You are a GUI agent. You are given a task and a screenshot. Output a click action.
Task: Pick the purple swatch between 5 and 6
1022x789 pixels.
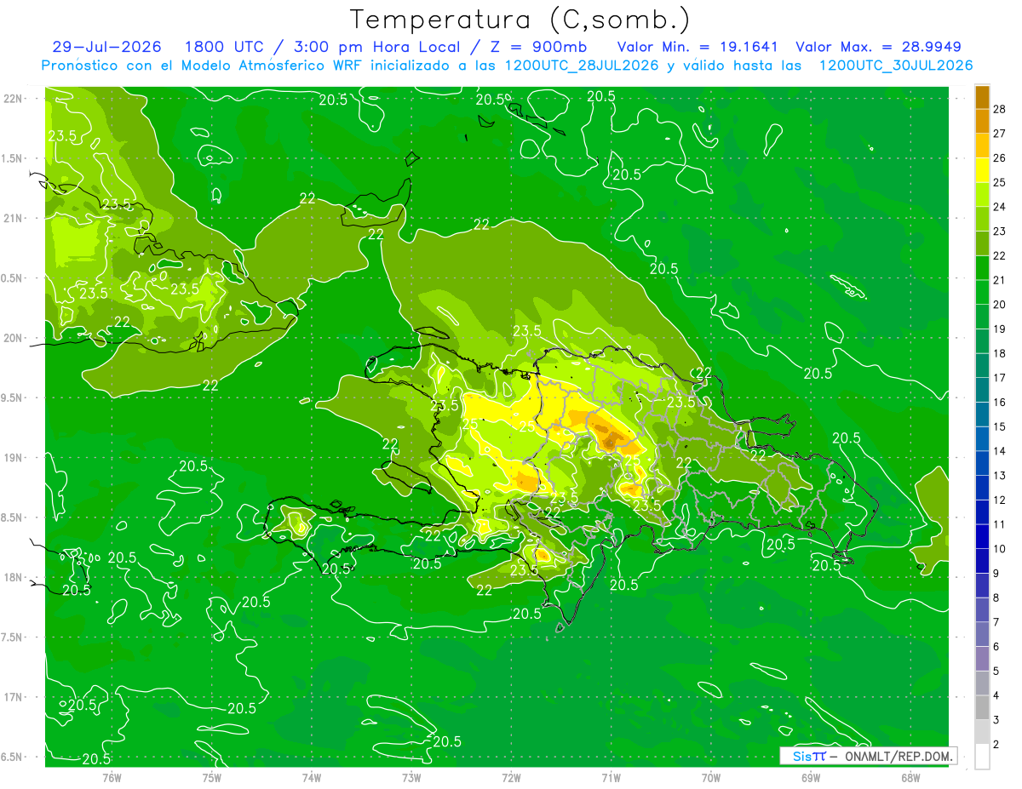[982, 659]
